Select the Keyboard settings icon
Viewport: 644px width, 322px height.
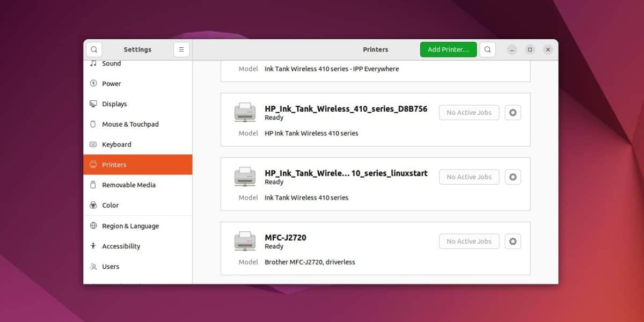point(94,144)
